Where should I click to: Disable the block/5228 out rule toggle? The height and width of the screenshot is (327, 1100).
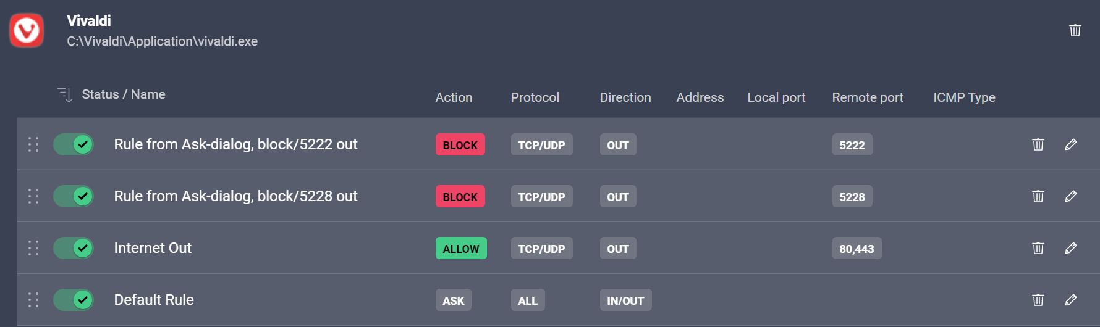click(x=74, y=196)
